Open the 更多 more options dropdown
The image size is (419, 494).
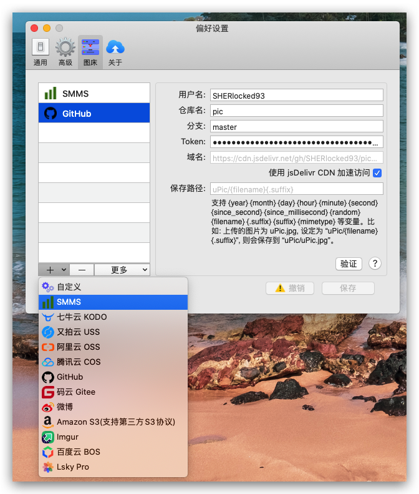tap(122, 270)
